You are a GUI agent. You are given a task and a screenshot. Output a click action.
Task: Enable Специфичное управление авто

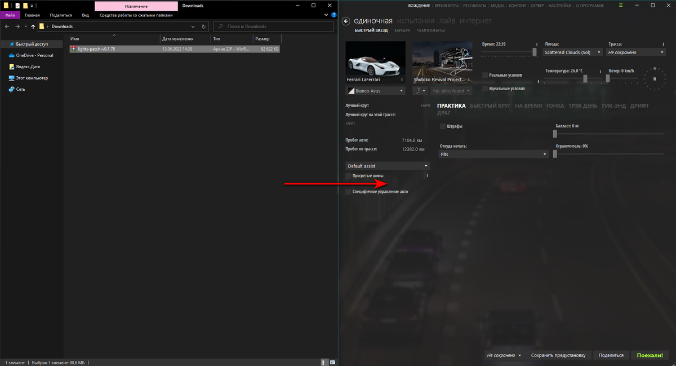tap(350, 191)
